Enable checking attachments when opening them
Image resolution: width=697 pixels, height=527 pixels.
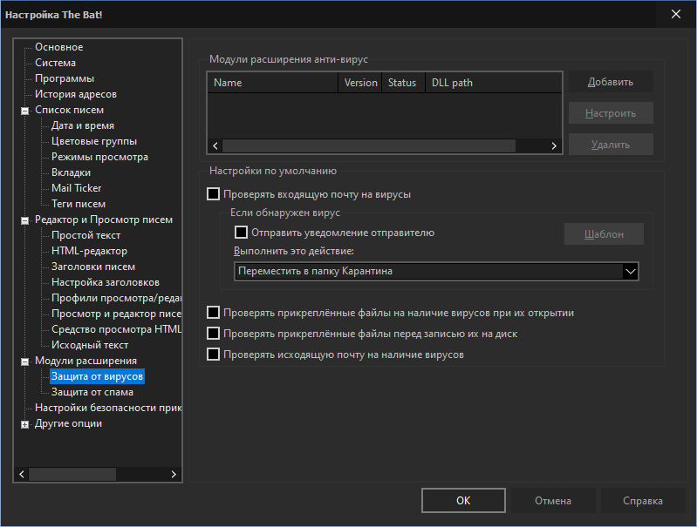point(214,313)
